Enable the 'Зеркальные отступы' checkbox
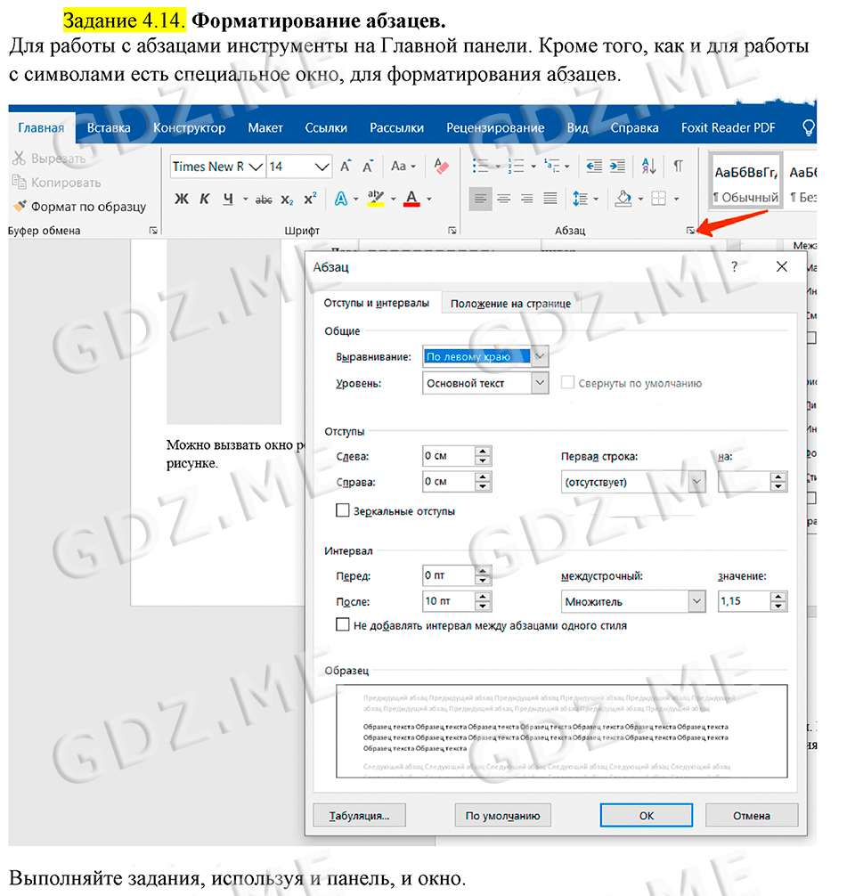The image size is (855, 896). point(343,511)
